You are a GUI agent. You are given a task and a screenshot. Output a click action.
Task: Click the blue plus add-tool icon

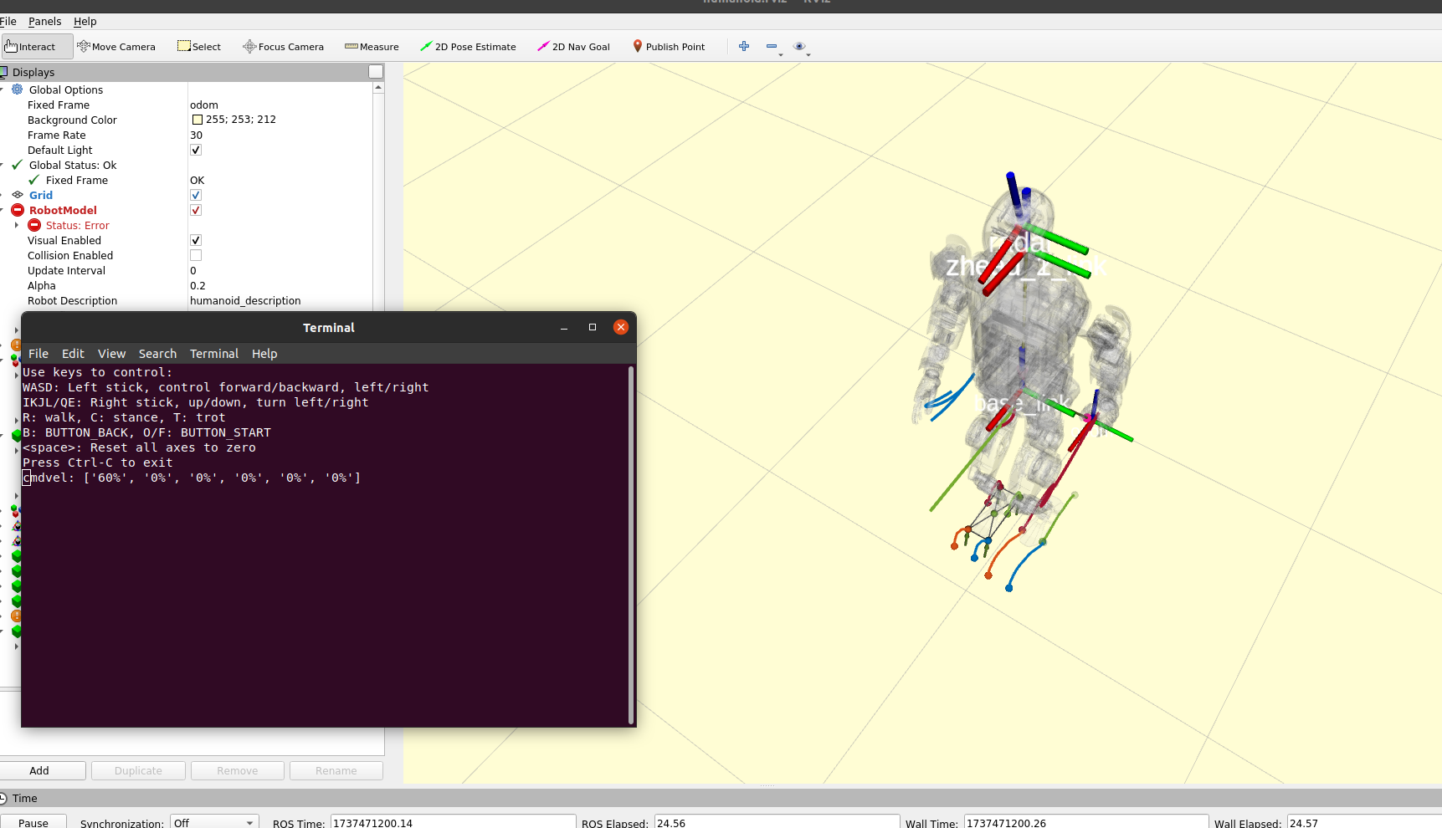[x=744, y=46]
